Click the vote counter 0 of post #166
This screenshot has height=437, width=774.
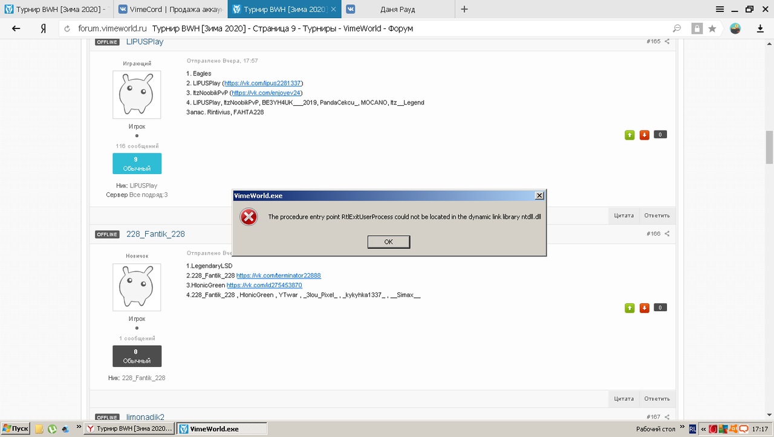660,308
